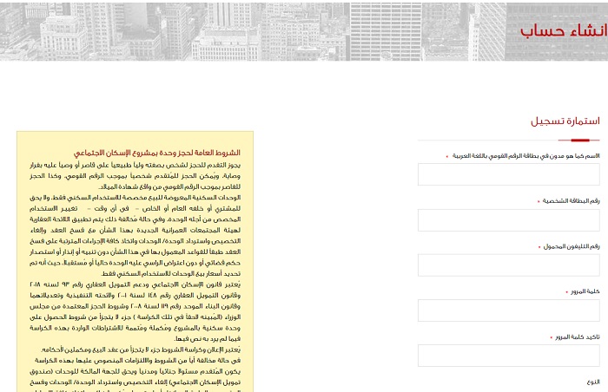Focus the confirm password field

508,356
